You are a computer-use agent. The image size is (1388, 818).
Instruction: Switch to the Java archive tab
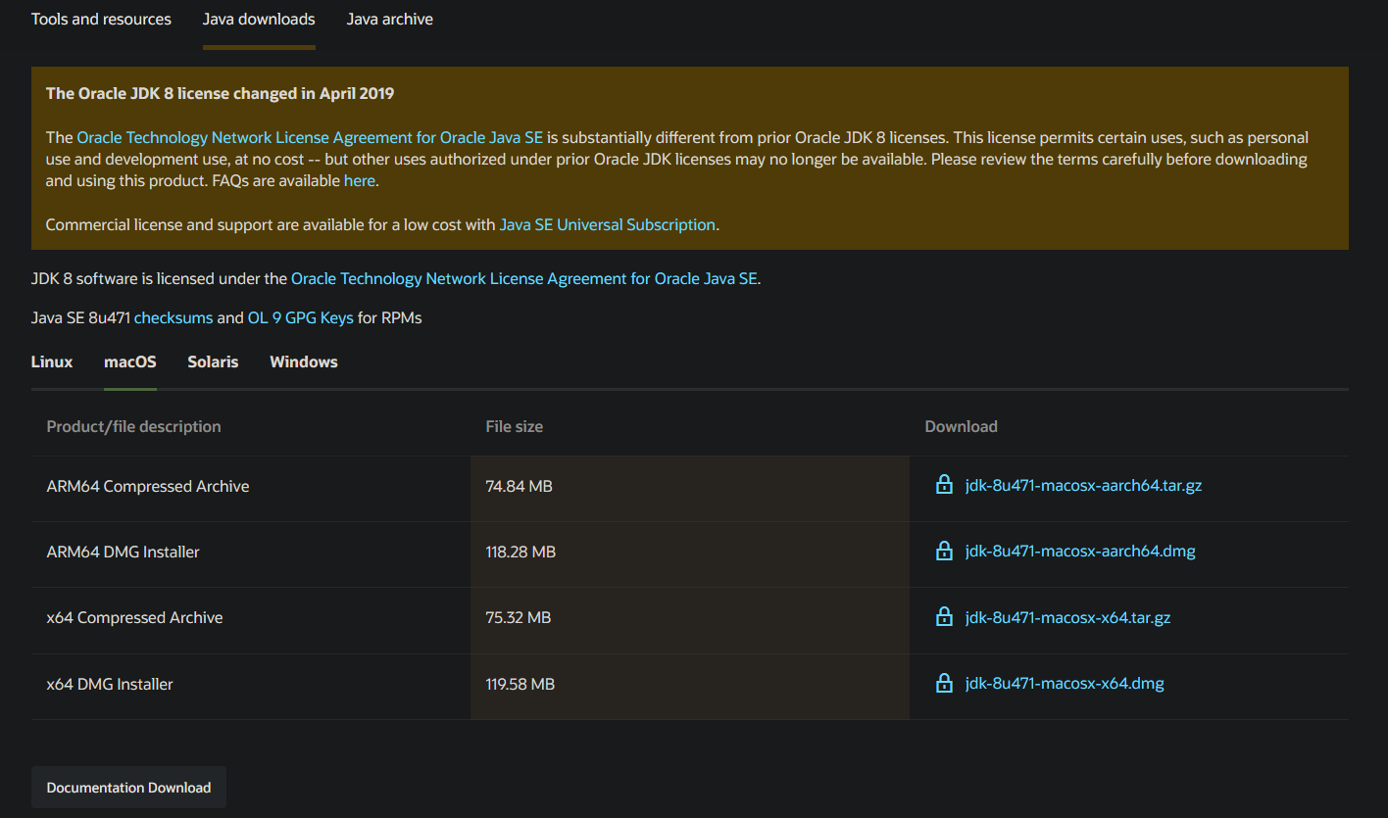[x=390, y=20]
